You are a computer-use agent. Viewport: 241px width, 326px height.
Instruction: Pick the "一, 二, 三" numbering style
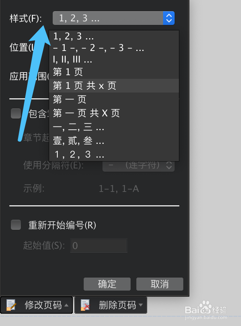click(114, 127)
